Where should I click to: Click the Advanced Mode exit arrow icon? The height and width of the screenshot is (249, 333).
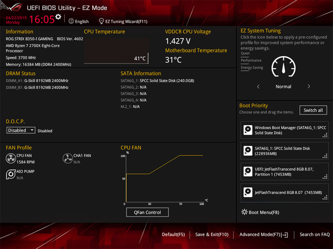pyautogui.click(x=285, y=235)
